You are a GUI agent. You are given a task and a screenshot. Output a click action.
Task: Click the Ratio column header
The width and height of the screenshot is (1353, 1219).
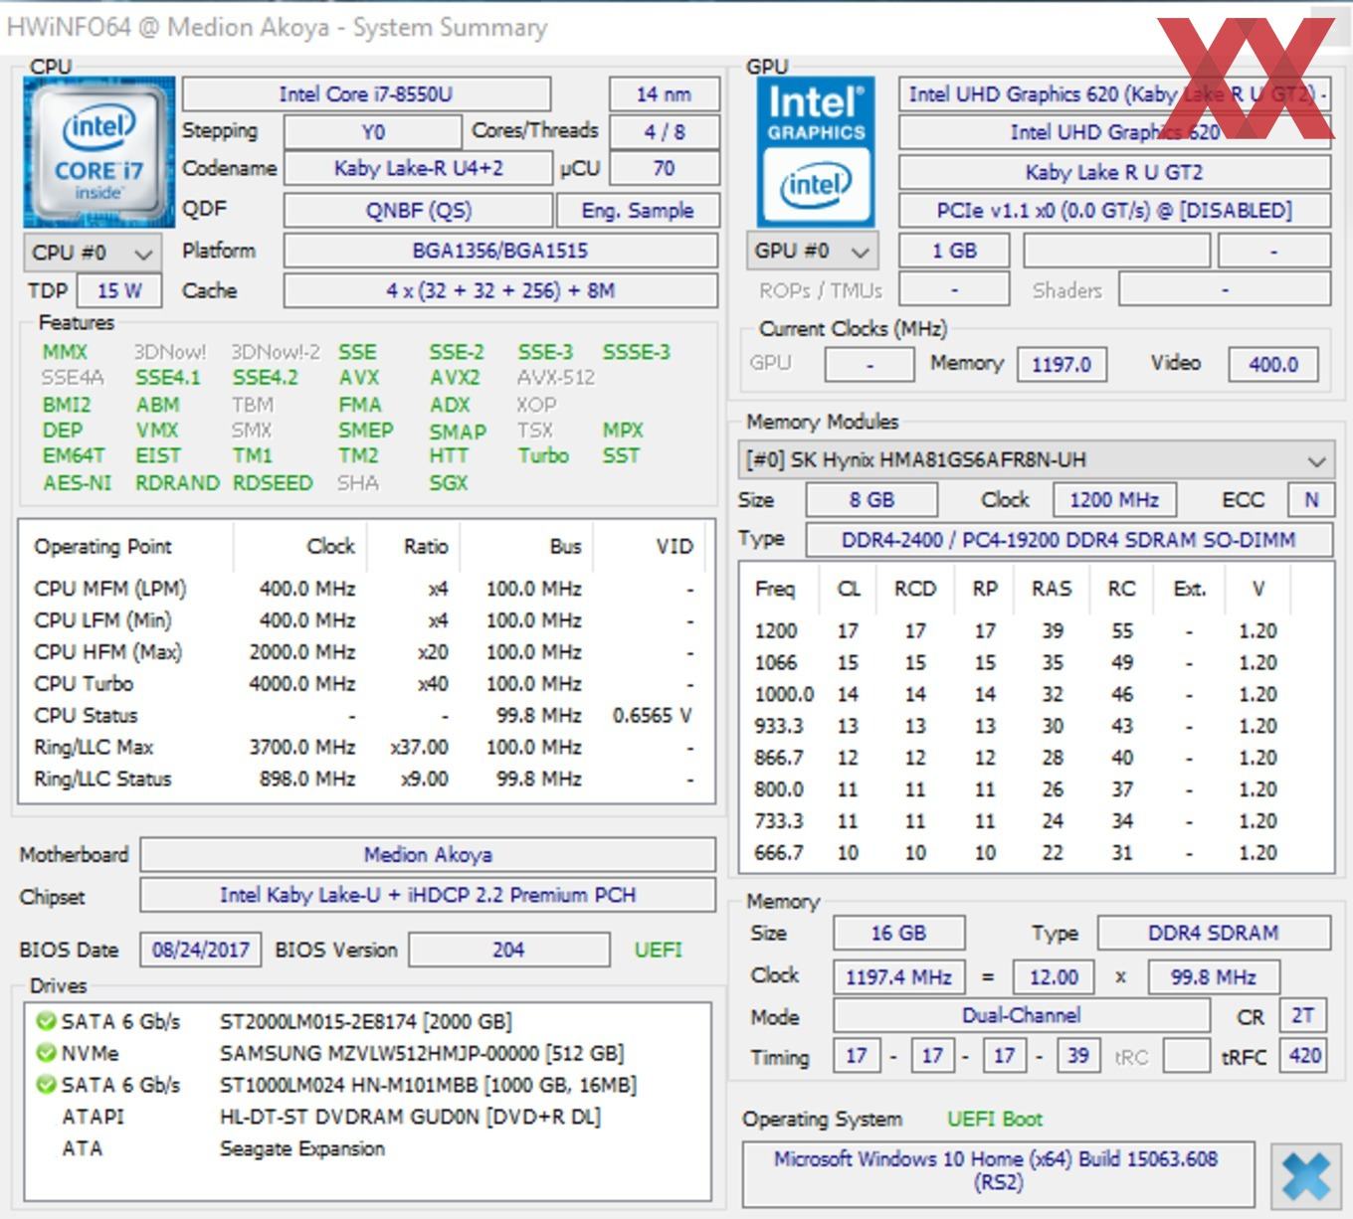pyautogui.click(x=426, y=547)
